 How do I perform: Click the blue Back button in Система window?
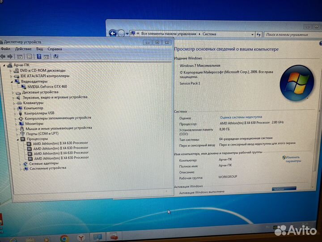coord(113,33)
